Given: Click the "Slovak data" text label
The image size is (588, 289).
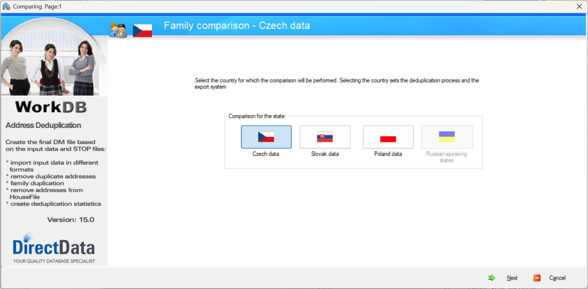Looking at the screenshot, I should (x=325, y=154).
